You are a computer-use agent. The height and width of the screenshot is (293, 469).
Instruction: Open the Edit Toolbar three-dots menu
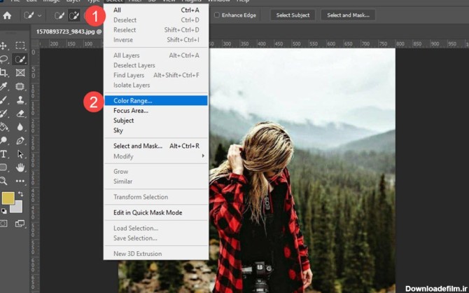[20, 181]
